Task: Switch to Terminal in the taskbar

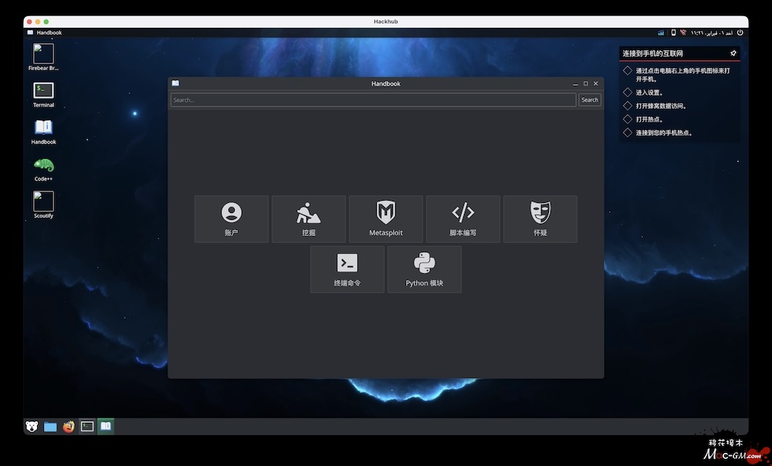Action: pos(87,426)
